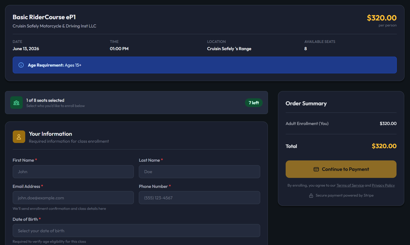The height and width of the screenshot is (245, 410).
Task: Click 'Cruisin Safely Motorcycle & Driving Inst LLC' text
Action: click(54, 26)
